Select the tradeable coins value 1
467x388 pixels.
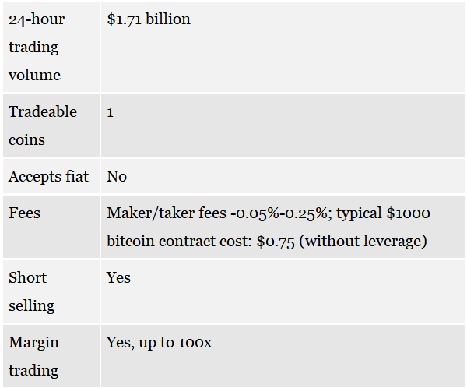[111, 113]
